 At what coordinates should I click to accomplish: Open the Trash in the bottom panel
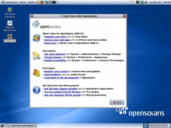(169, 126)
